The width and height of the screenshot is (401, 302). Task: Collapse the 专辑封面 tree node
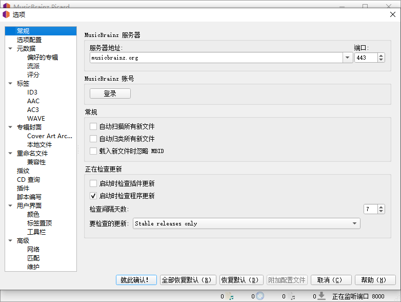pos(10,127)
